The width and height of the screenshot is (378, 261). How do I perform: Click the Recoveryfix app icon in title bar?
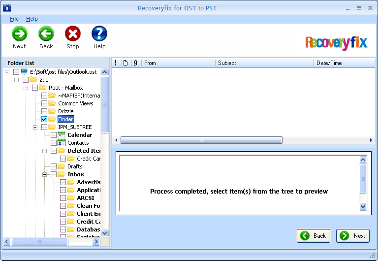(x=7, y=8)
